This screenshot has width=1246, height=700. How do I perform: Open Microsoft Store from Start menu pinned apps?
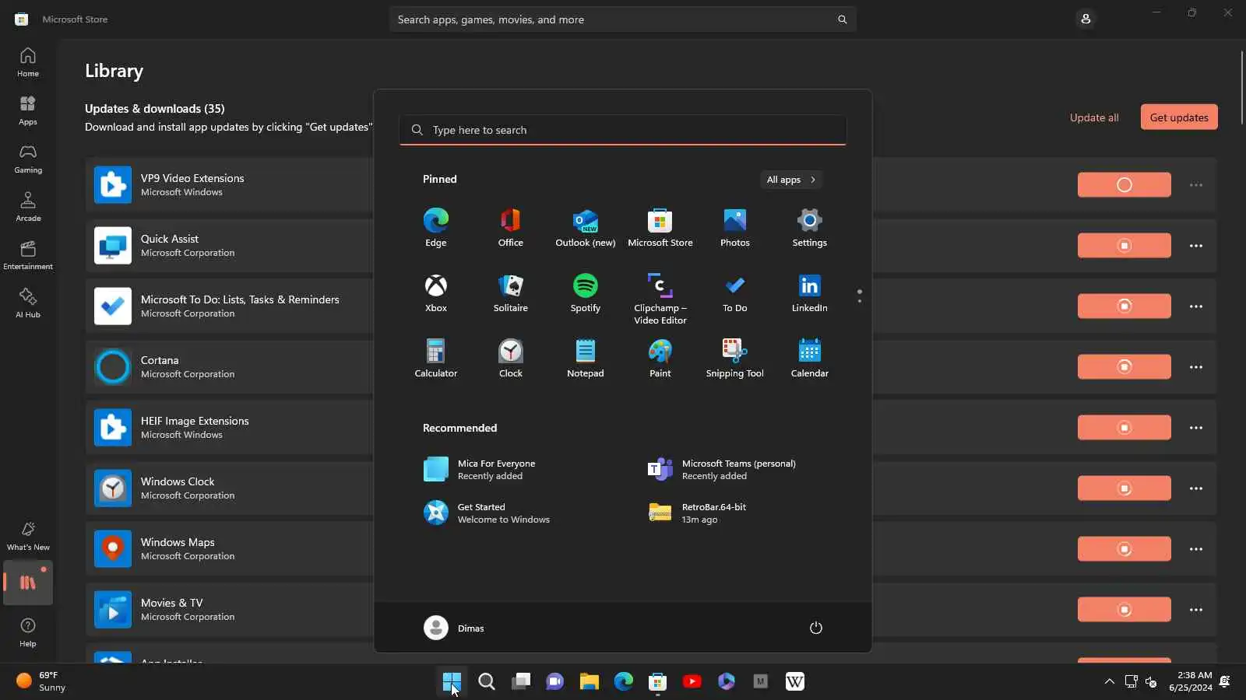660,228
